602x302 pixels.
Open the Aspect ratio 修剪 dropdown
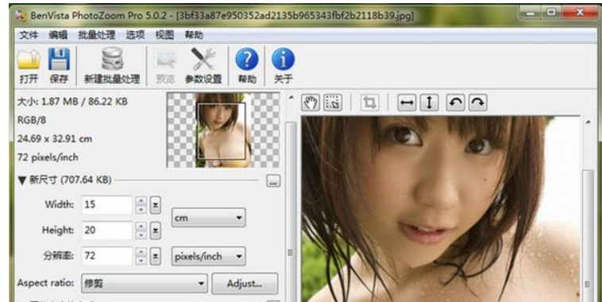[x=145, y=284]
